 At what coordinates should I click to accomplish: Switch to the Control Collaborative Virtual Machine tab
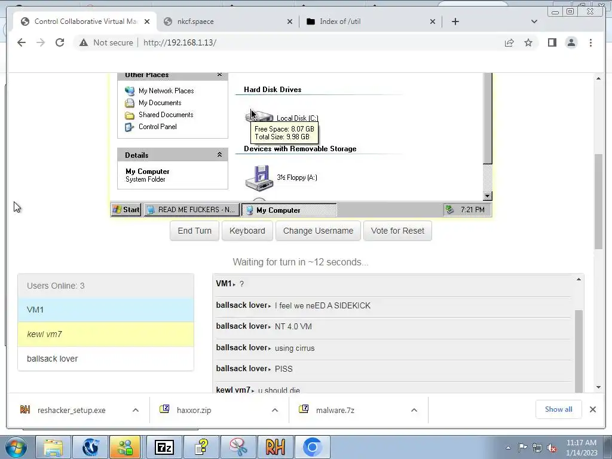[85, 22]
